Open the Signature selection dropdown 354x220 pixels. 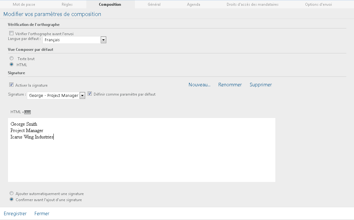(x=82, y=95)
